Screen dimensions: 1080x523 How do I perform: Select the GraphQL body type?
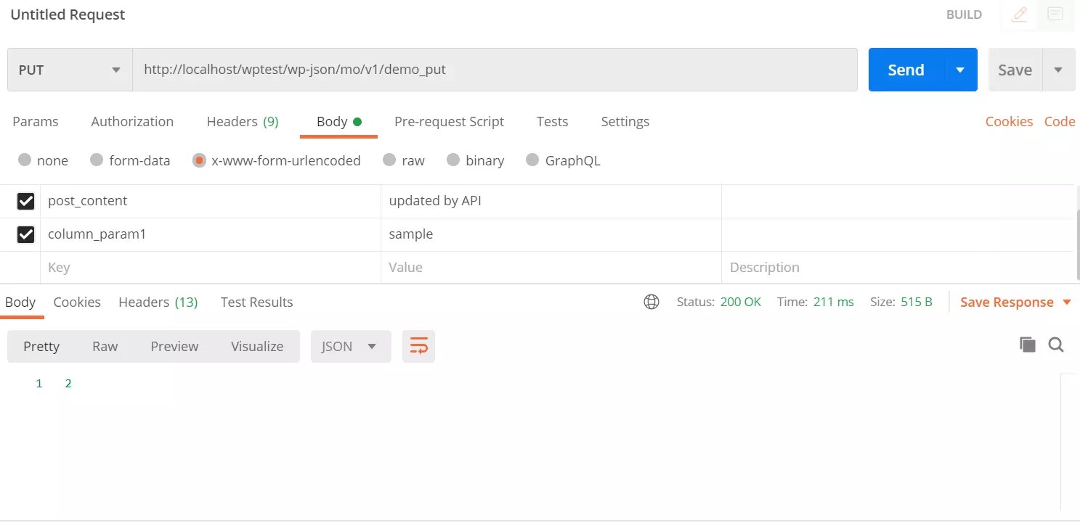point(532,160)
